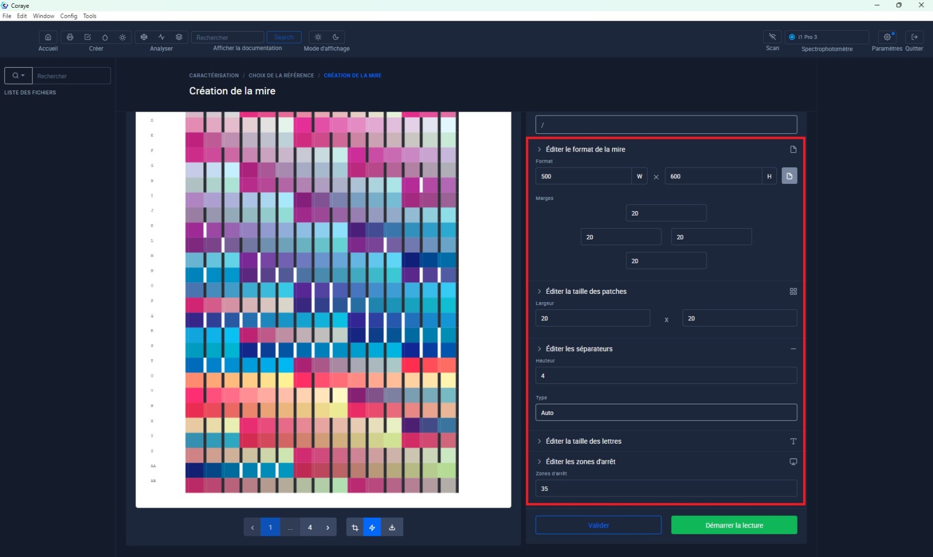This screenshot has width=933, height=557.
Task: Focus the format width field with 500
Action: tap(583, 176)
